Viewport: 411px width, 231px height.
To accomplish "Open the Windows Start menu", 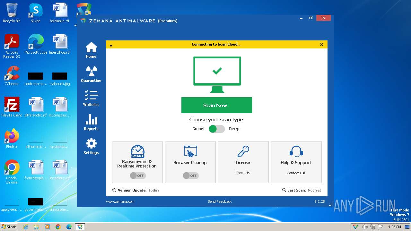I will click(x=9, y=227).
